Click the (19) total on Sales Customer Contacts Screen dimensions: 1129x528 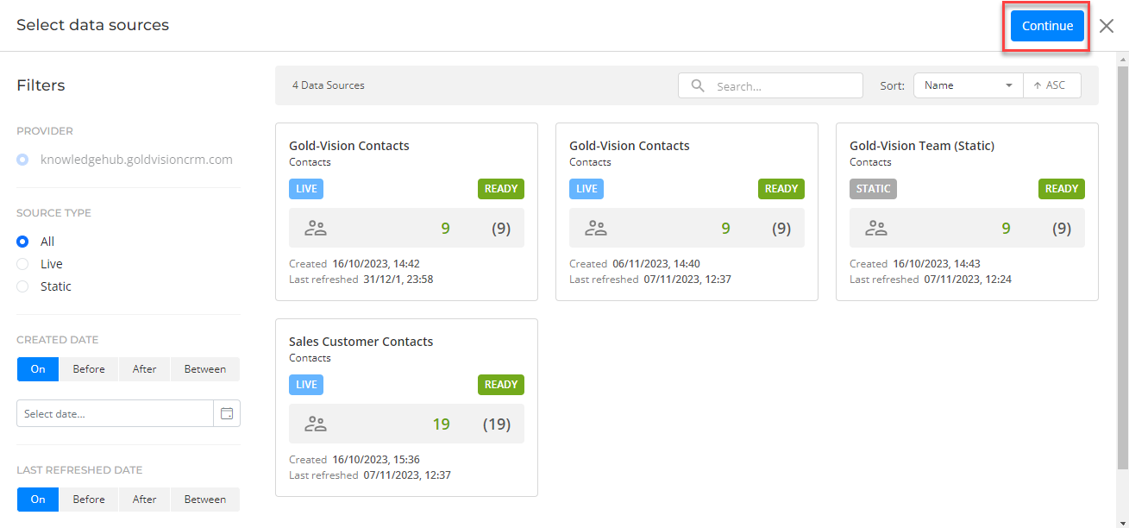497,424
